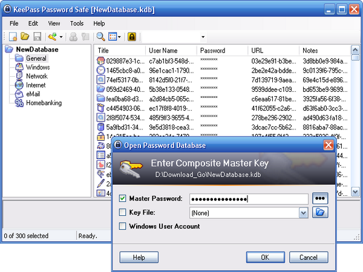Click the Cancel button in dialog
The height and width of the screenshot is (272, 363).
[308, 257]
